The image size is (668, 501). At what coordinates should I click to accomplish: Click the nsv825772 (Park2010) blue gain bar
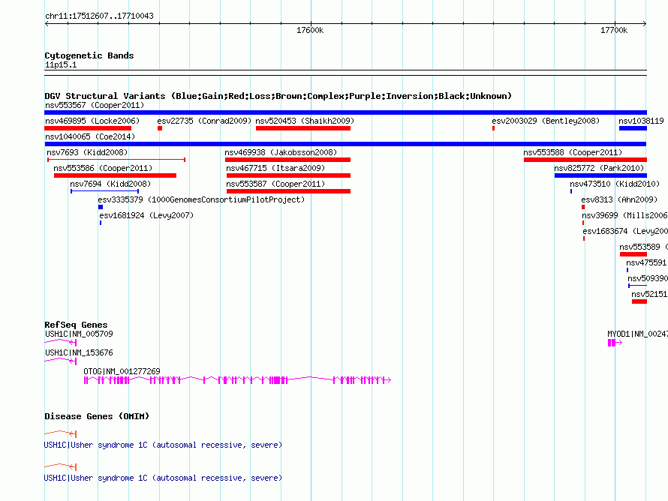click(x=600, y=175)
